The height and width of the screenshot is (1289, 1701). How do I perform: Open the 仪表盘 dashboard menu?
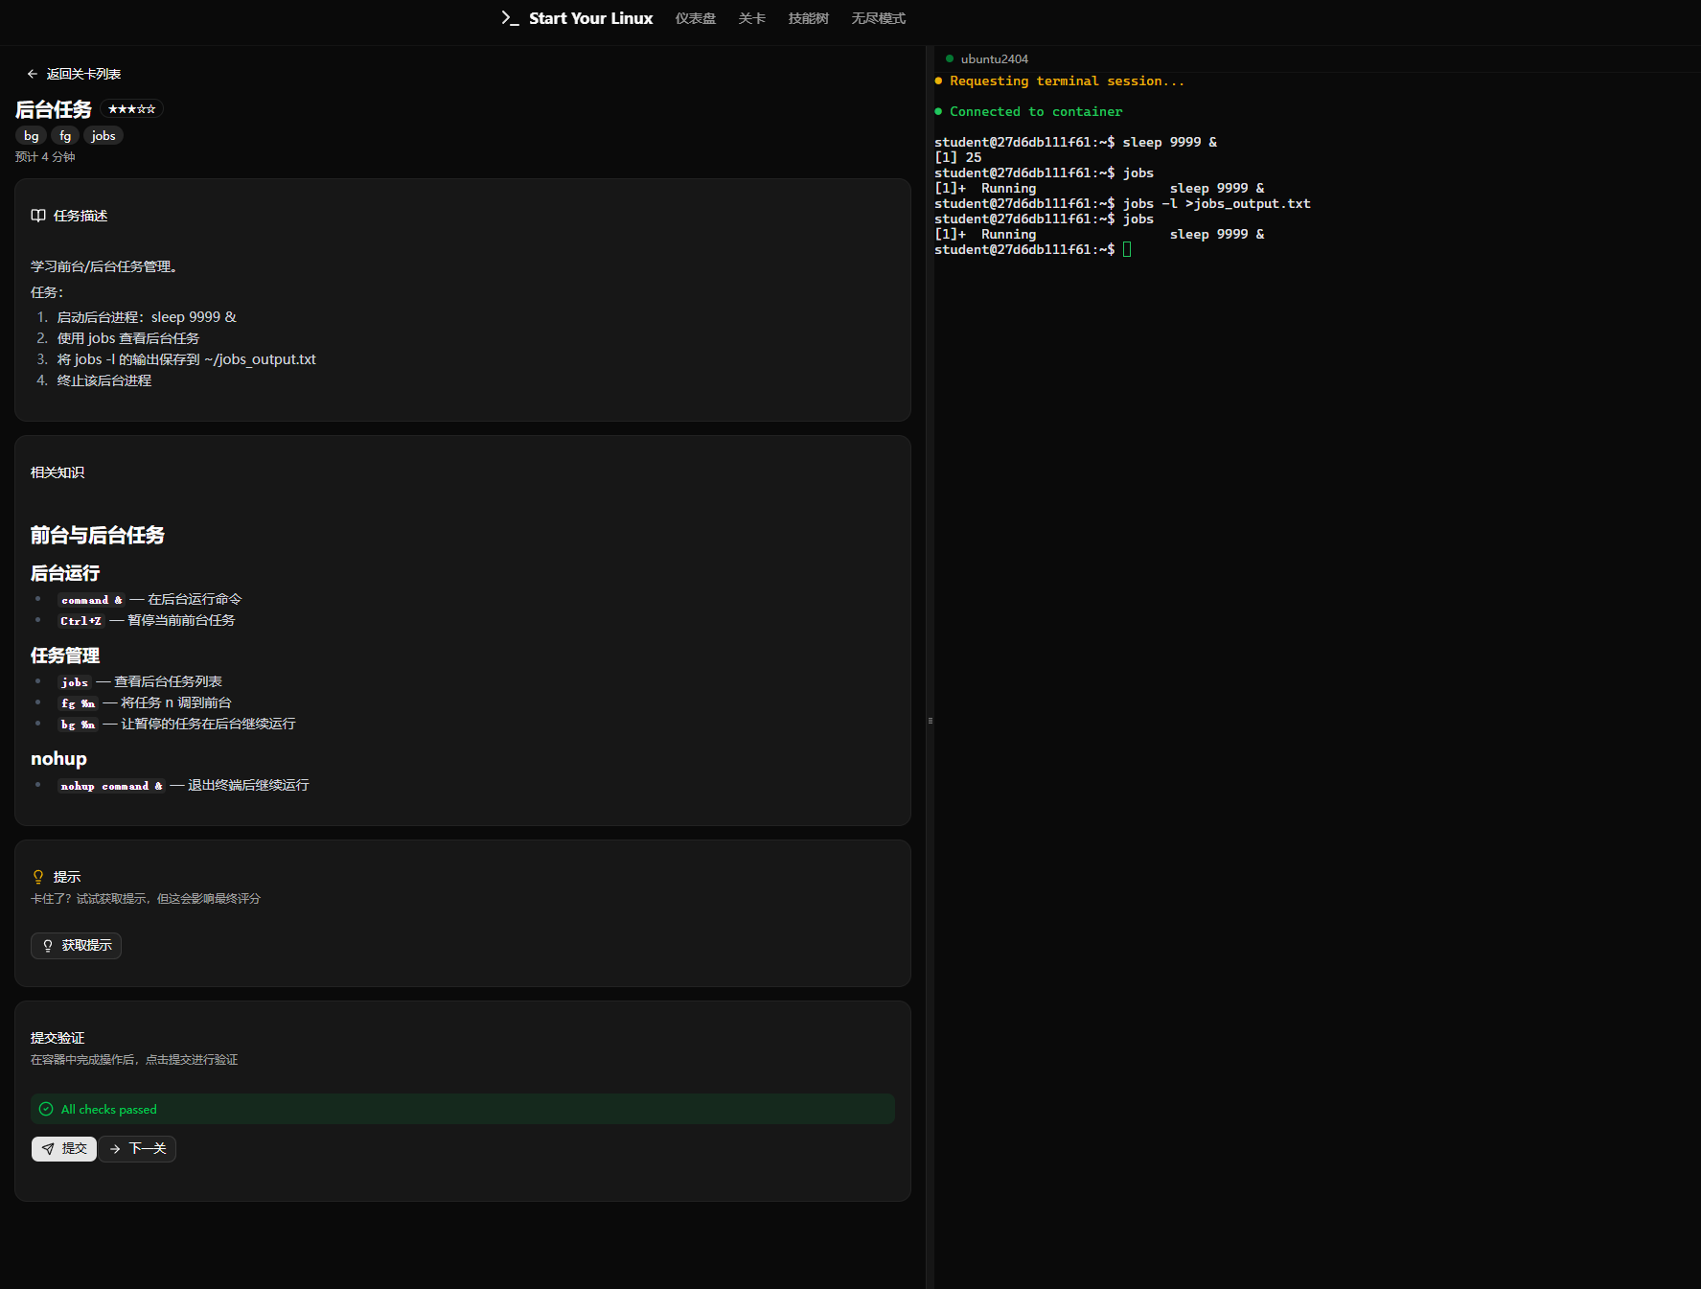pos(696,18)
